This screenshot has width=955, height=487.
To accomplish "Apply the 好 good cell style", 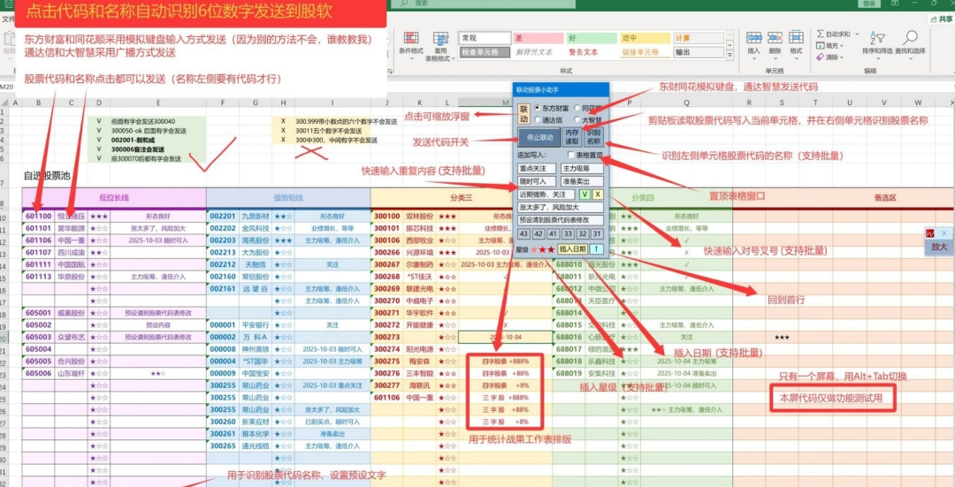I will (592, 38).
